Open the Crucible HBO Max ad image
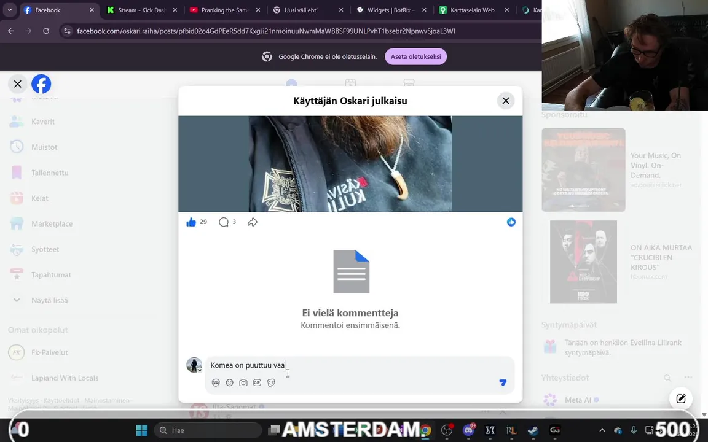708x442 pixels. tap(583, 262)
